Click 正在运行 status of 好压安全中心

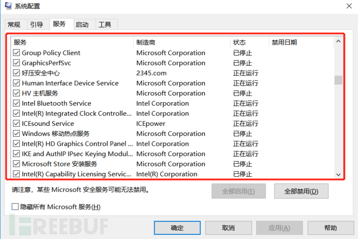[245, 73]
